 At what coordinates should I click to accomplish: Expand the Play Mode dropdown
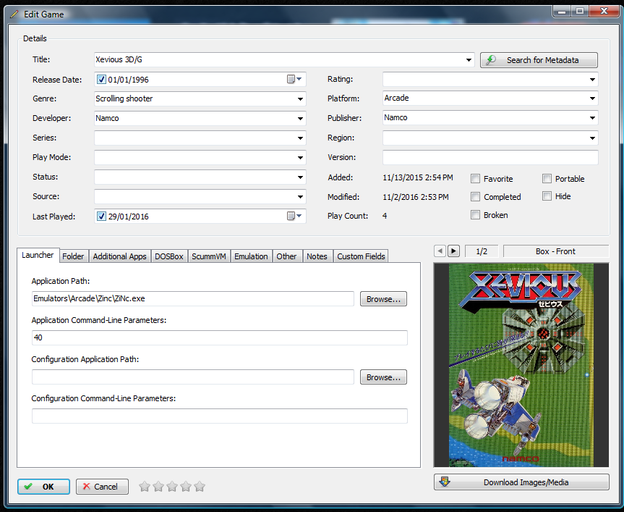pos(301,157)
